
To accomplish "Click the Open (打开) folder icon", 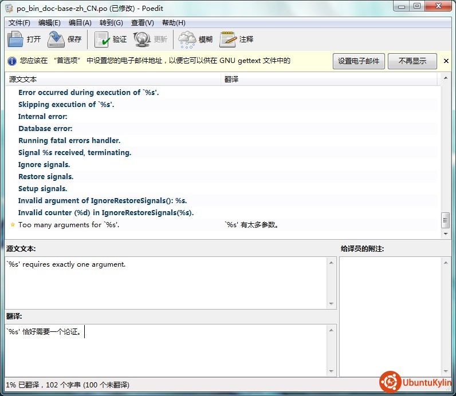I will [15, 39].
